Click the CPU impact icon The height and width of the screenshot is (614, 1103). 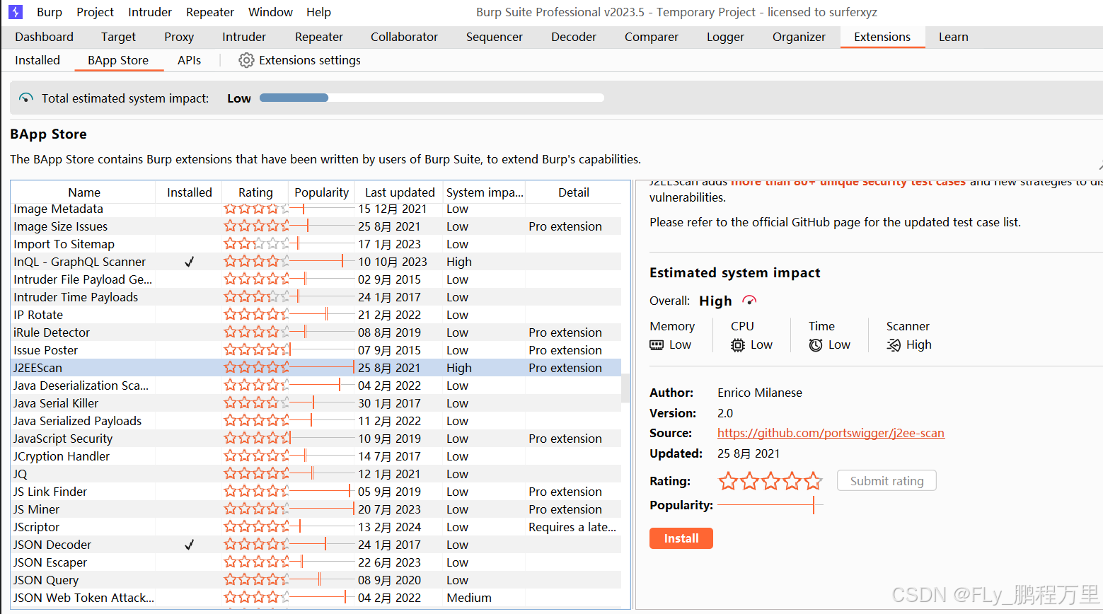click(738, 344)
